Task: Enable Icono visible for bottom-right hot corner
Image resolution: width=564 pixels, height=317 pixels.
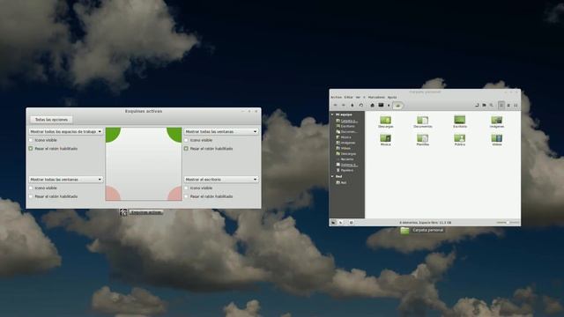Action: 186,188
